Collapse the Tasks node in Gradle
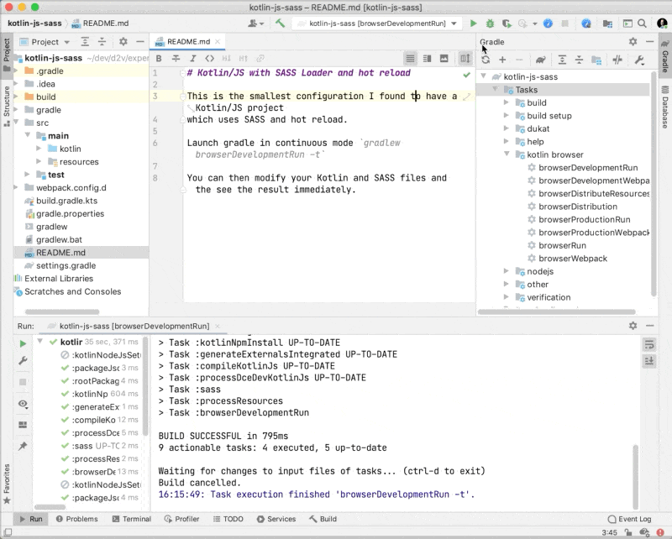 pyautogui.click(x=495, y=90)
